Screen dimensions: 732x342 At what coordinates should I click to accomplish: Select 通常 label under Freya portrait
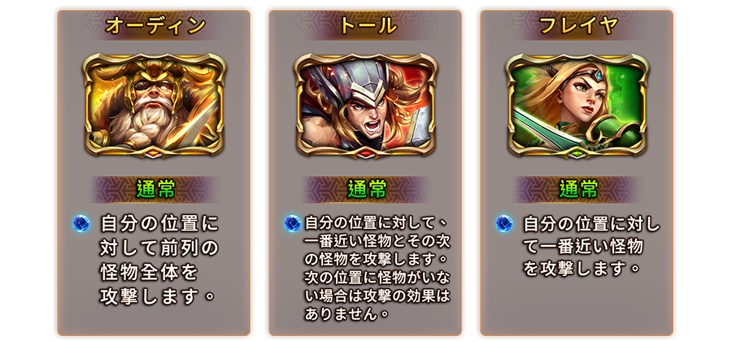[x=578, y=189]
